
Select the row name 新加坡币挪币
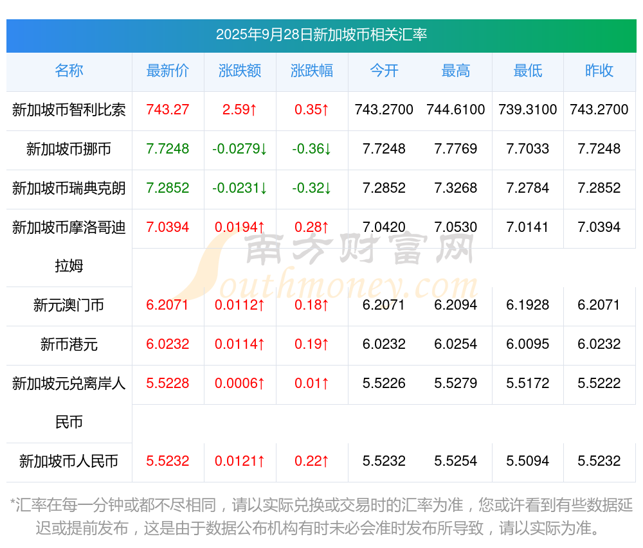(69, 149)
